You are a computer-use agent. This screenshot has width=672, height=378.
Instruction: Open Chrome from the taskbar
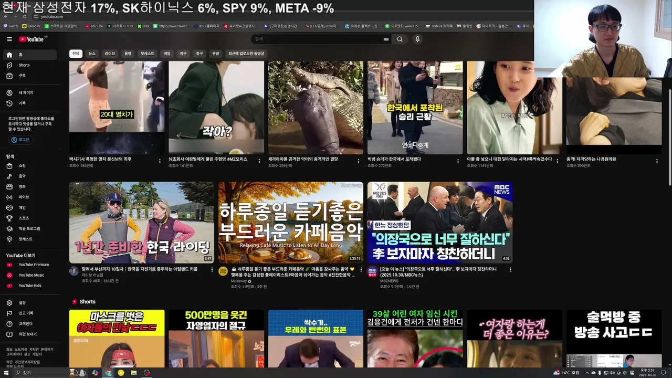[108, 373]
